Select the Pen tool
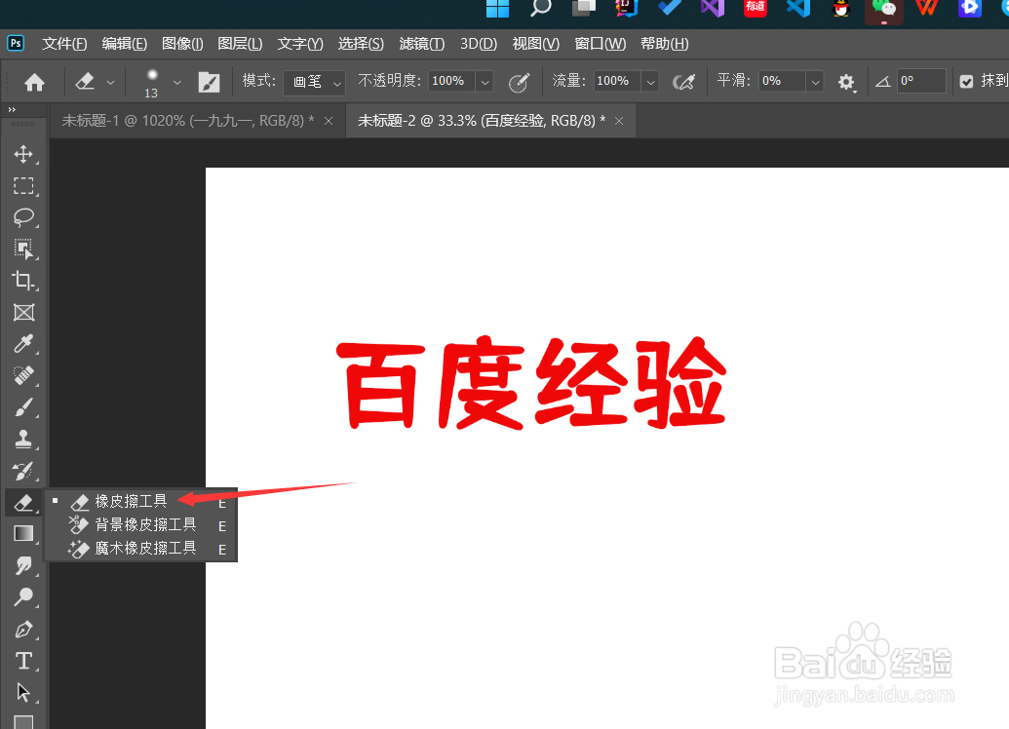Viewport: 1009px width, 729px height. (24, 629)
